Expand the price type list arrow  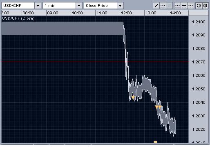(x=120, y=6)
